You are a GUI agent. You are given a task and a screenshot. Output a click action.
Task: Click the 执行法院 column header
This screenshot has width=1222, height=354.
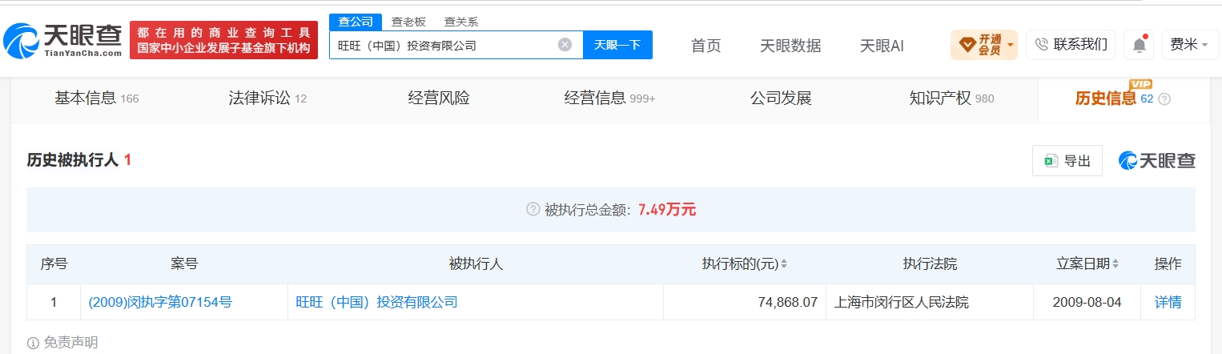[930, 264]
